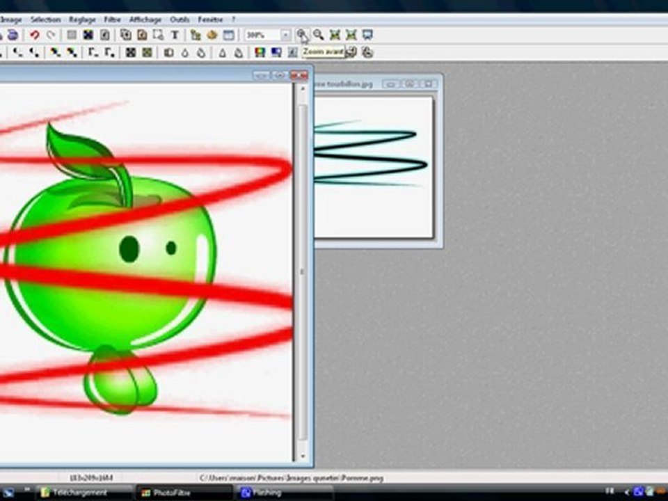Undo the last action with the red arrow
The width and height of the screenshot is (668, 501).
click(x=35, y=35)
